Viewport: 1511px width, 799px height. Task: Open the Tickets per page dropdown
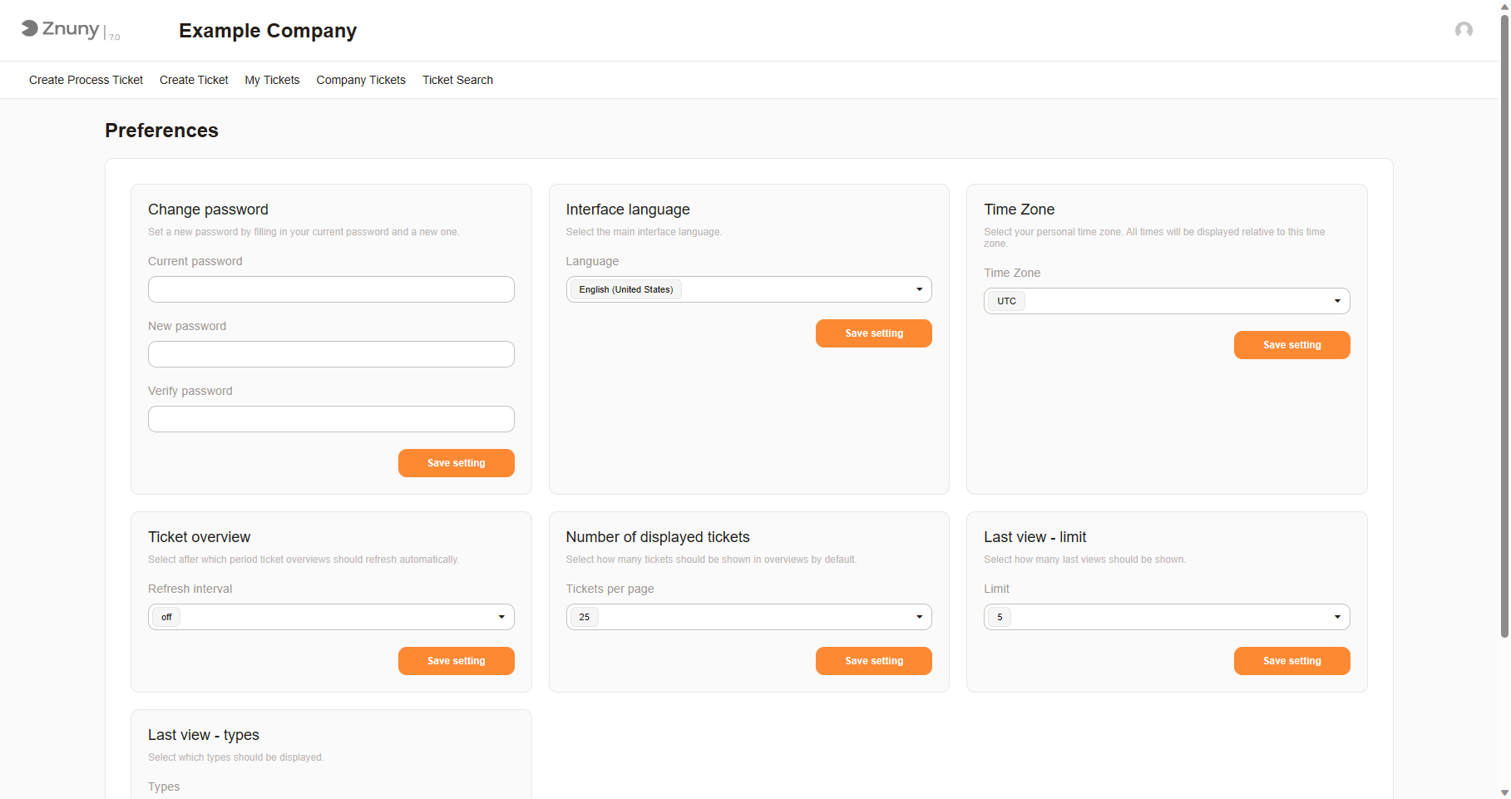(x=918, y=616)
